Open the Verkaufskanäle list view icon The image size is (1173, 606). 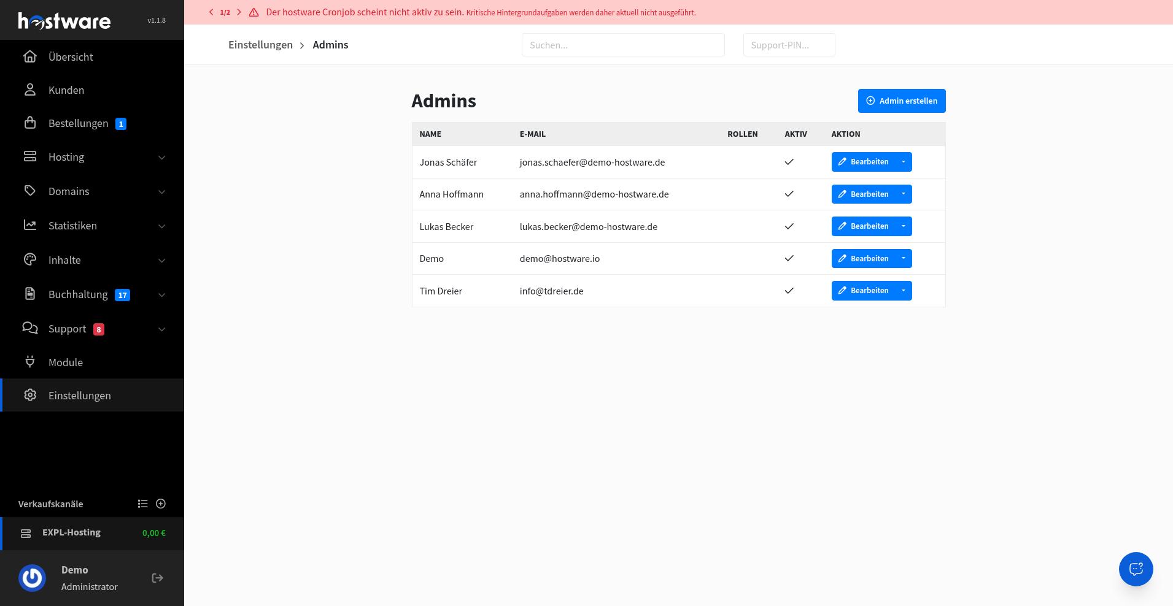click(x=143, y=504)
